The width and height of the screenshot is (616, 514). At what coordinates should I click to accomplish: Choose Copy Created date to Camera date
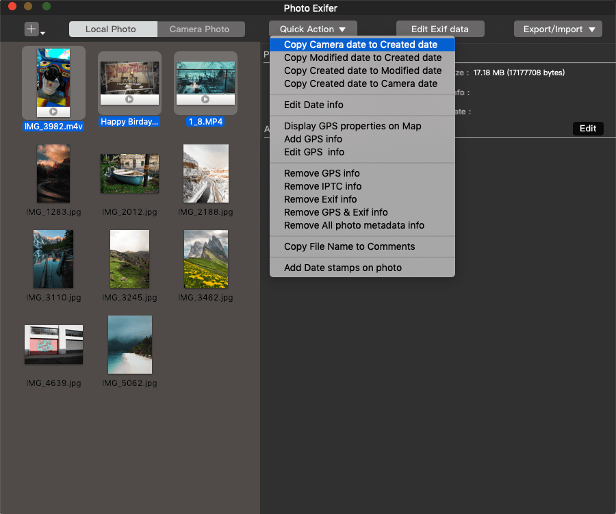point(362,83)
